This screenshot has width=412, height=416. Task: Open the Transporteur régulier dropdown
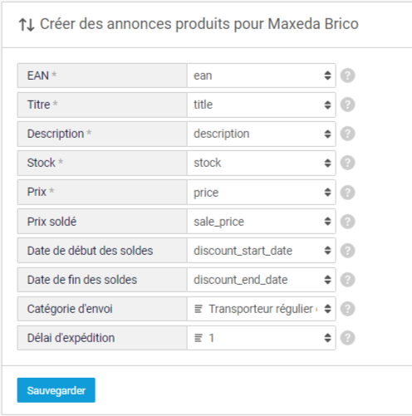[x=262, y=309]
